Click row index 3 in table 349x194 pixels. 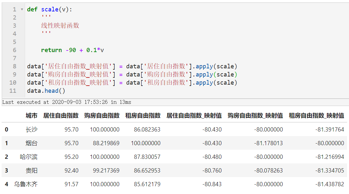coord(7,171)
